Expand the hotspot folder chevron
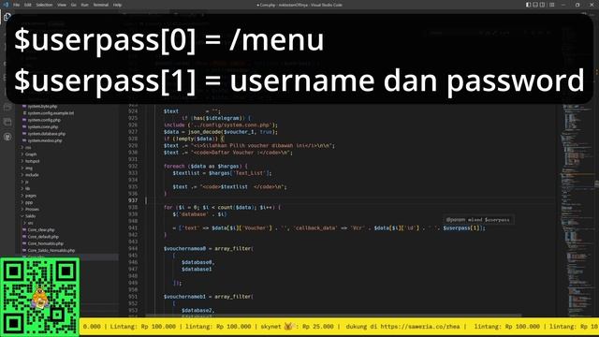 [22, 161]
